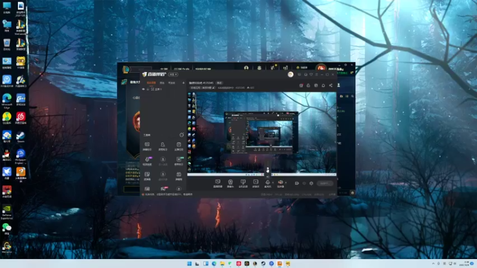Open Edge from the taskbar
This screenshot has height=268, width=477.
(x=214, y=263)
